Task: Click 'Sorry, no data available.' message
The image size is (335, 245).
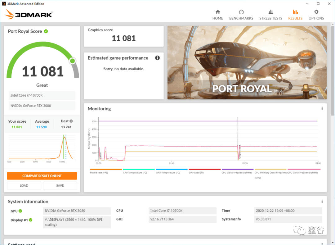Action: coord(124,69)
